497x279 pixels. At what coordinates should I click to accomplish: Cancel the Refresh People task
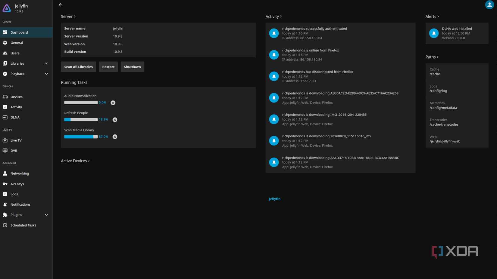click(115, 120)
